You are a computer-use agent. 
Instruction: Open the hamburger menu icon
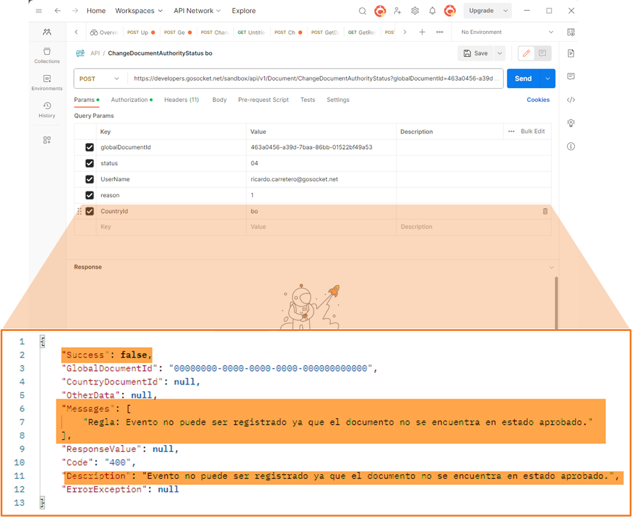39,11
